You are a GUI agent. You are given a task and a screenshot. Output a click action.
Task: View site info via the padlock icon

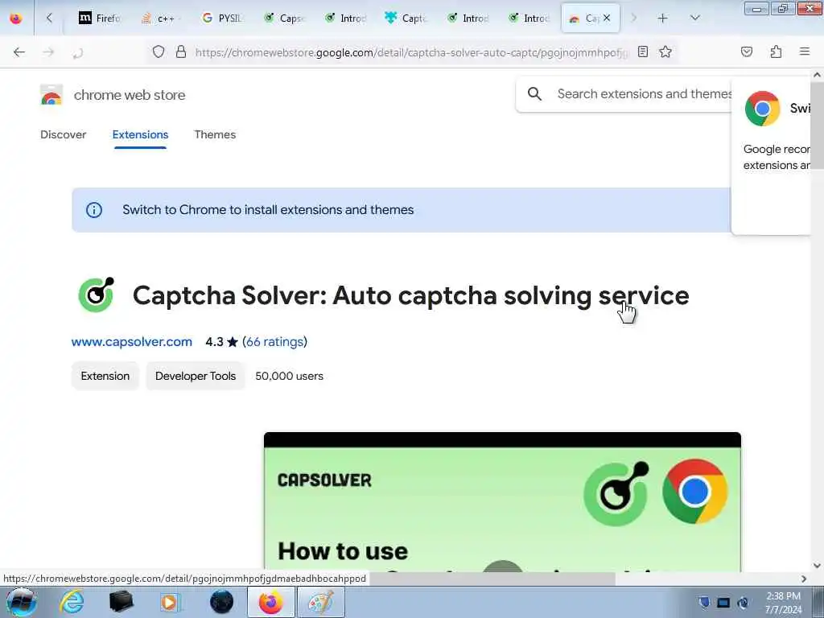(x=181, y=51)
